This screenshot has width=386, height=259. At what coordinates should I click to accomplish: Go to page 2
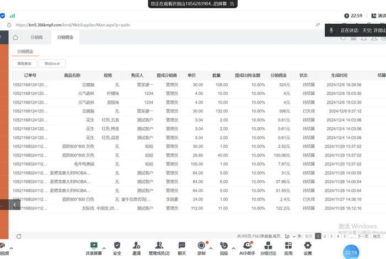coord(325,236)
